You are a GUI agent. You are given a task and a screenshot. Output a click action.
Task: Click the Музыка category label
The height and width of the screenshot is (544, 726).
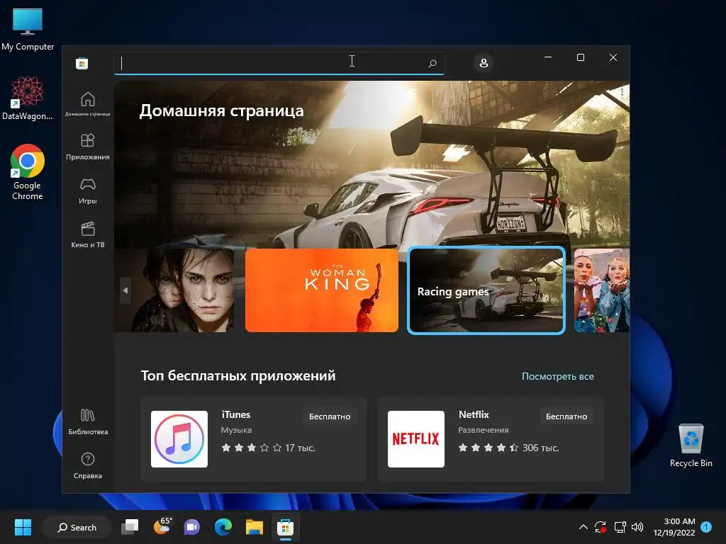tap(236, 430)
